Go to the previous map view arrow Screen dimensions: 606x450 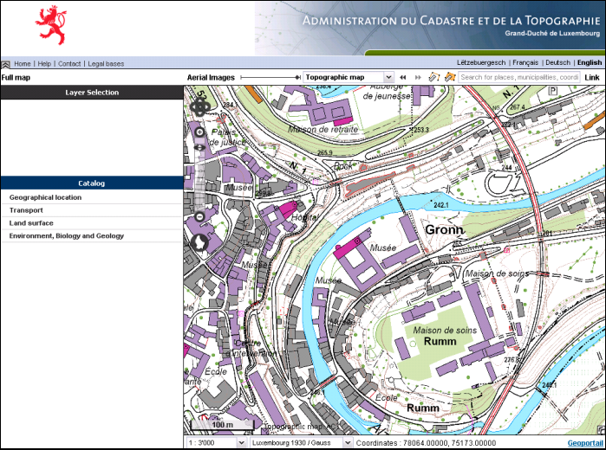[403, 77]
